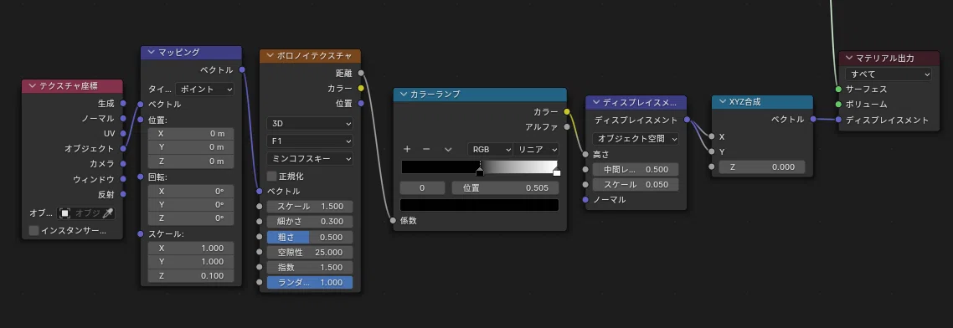Open the 3D dimensions dropdown
The width and height of the screenshot is (953, 328).
[x=310, y=123]
